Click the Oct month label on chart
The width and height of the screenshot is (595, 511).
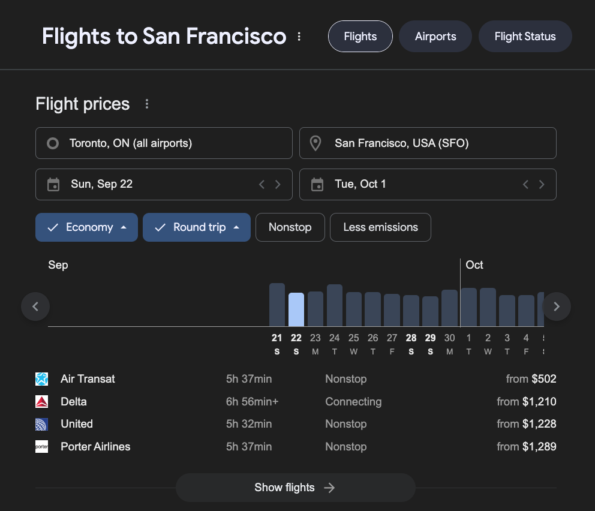[474, 264]
